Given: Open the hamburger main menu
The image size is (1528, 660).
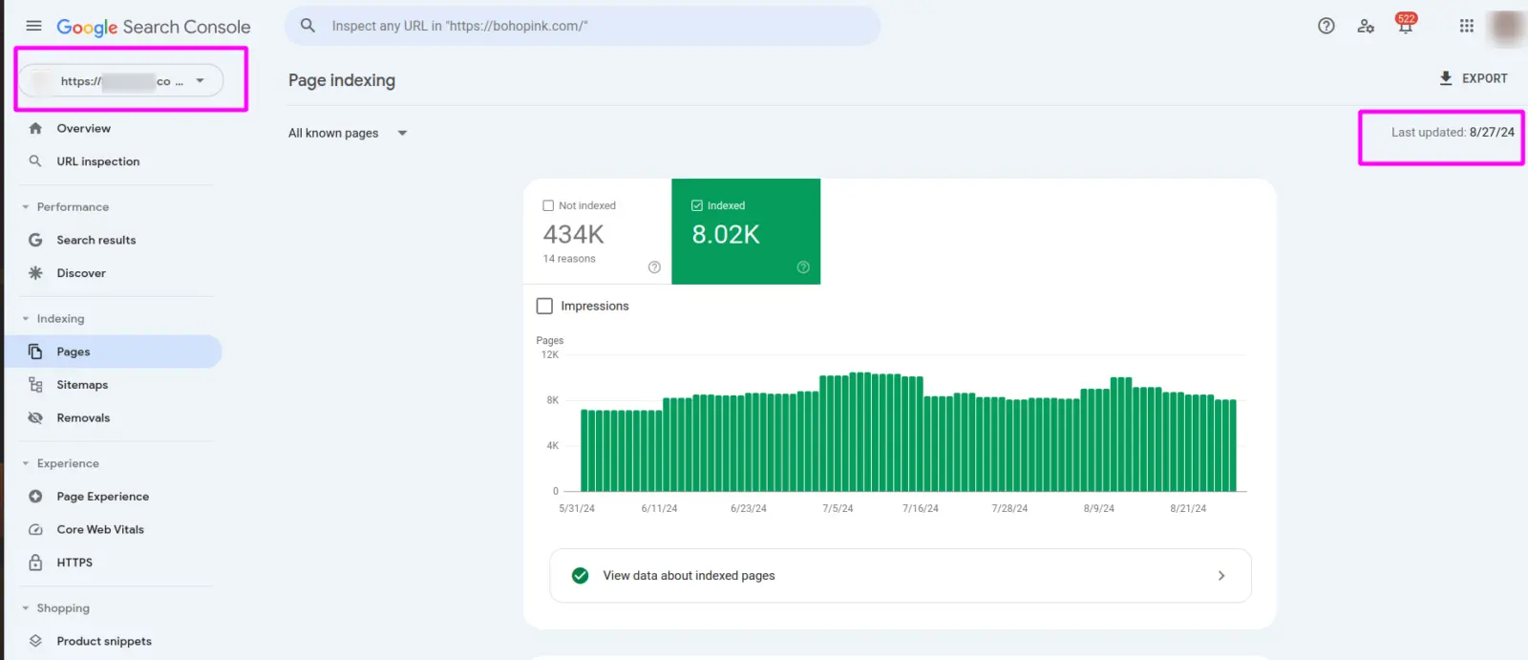Looking at the screenshot, I should click(33, 26).
